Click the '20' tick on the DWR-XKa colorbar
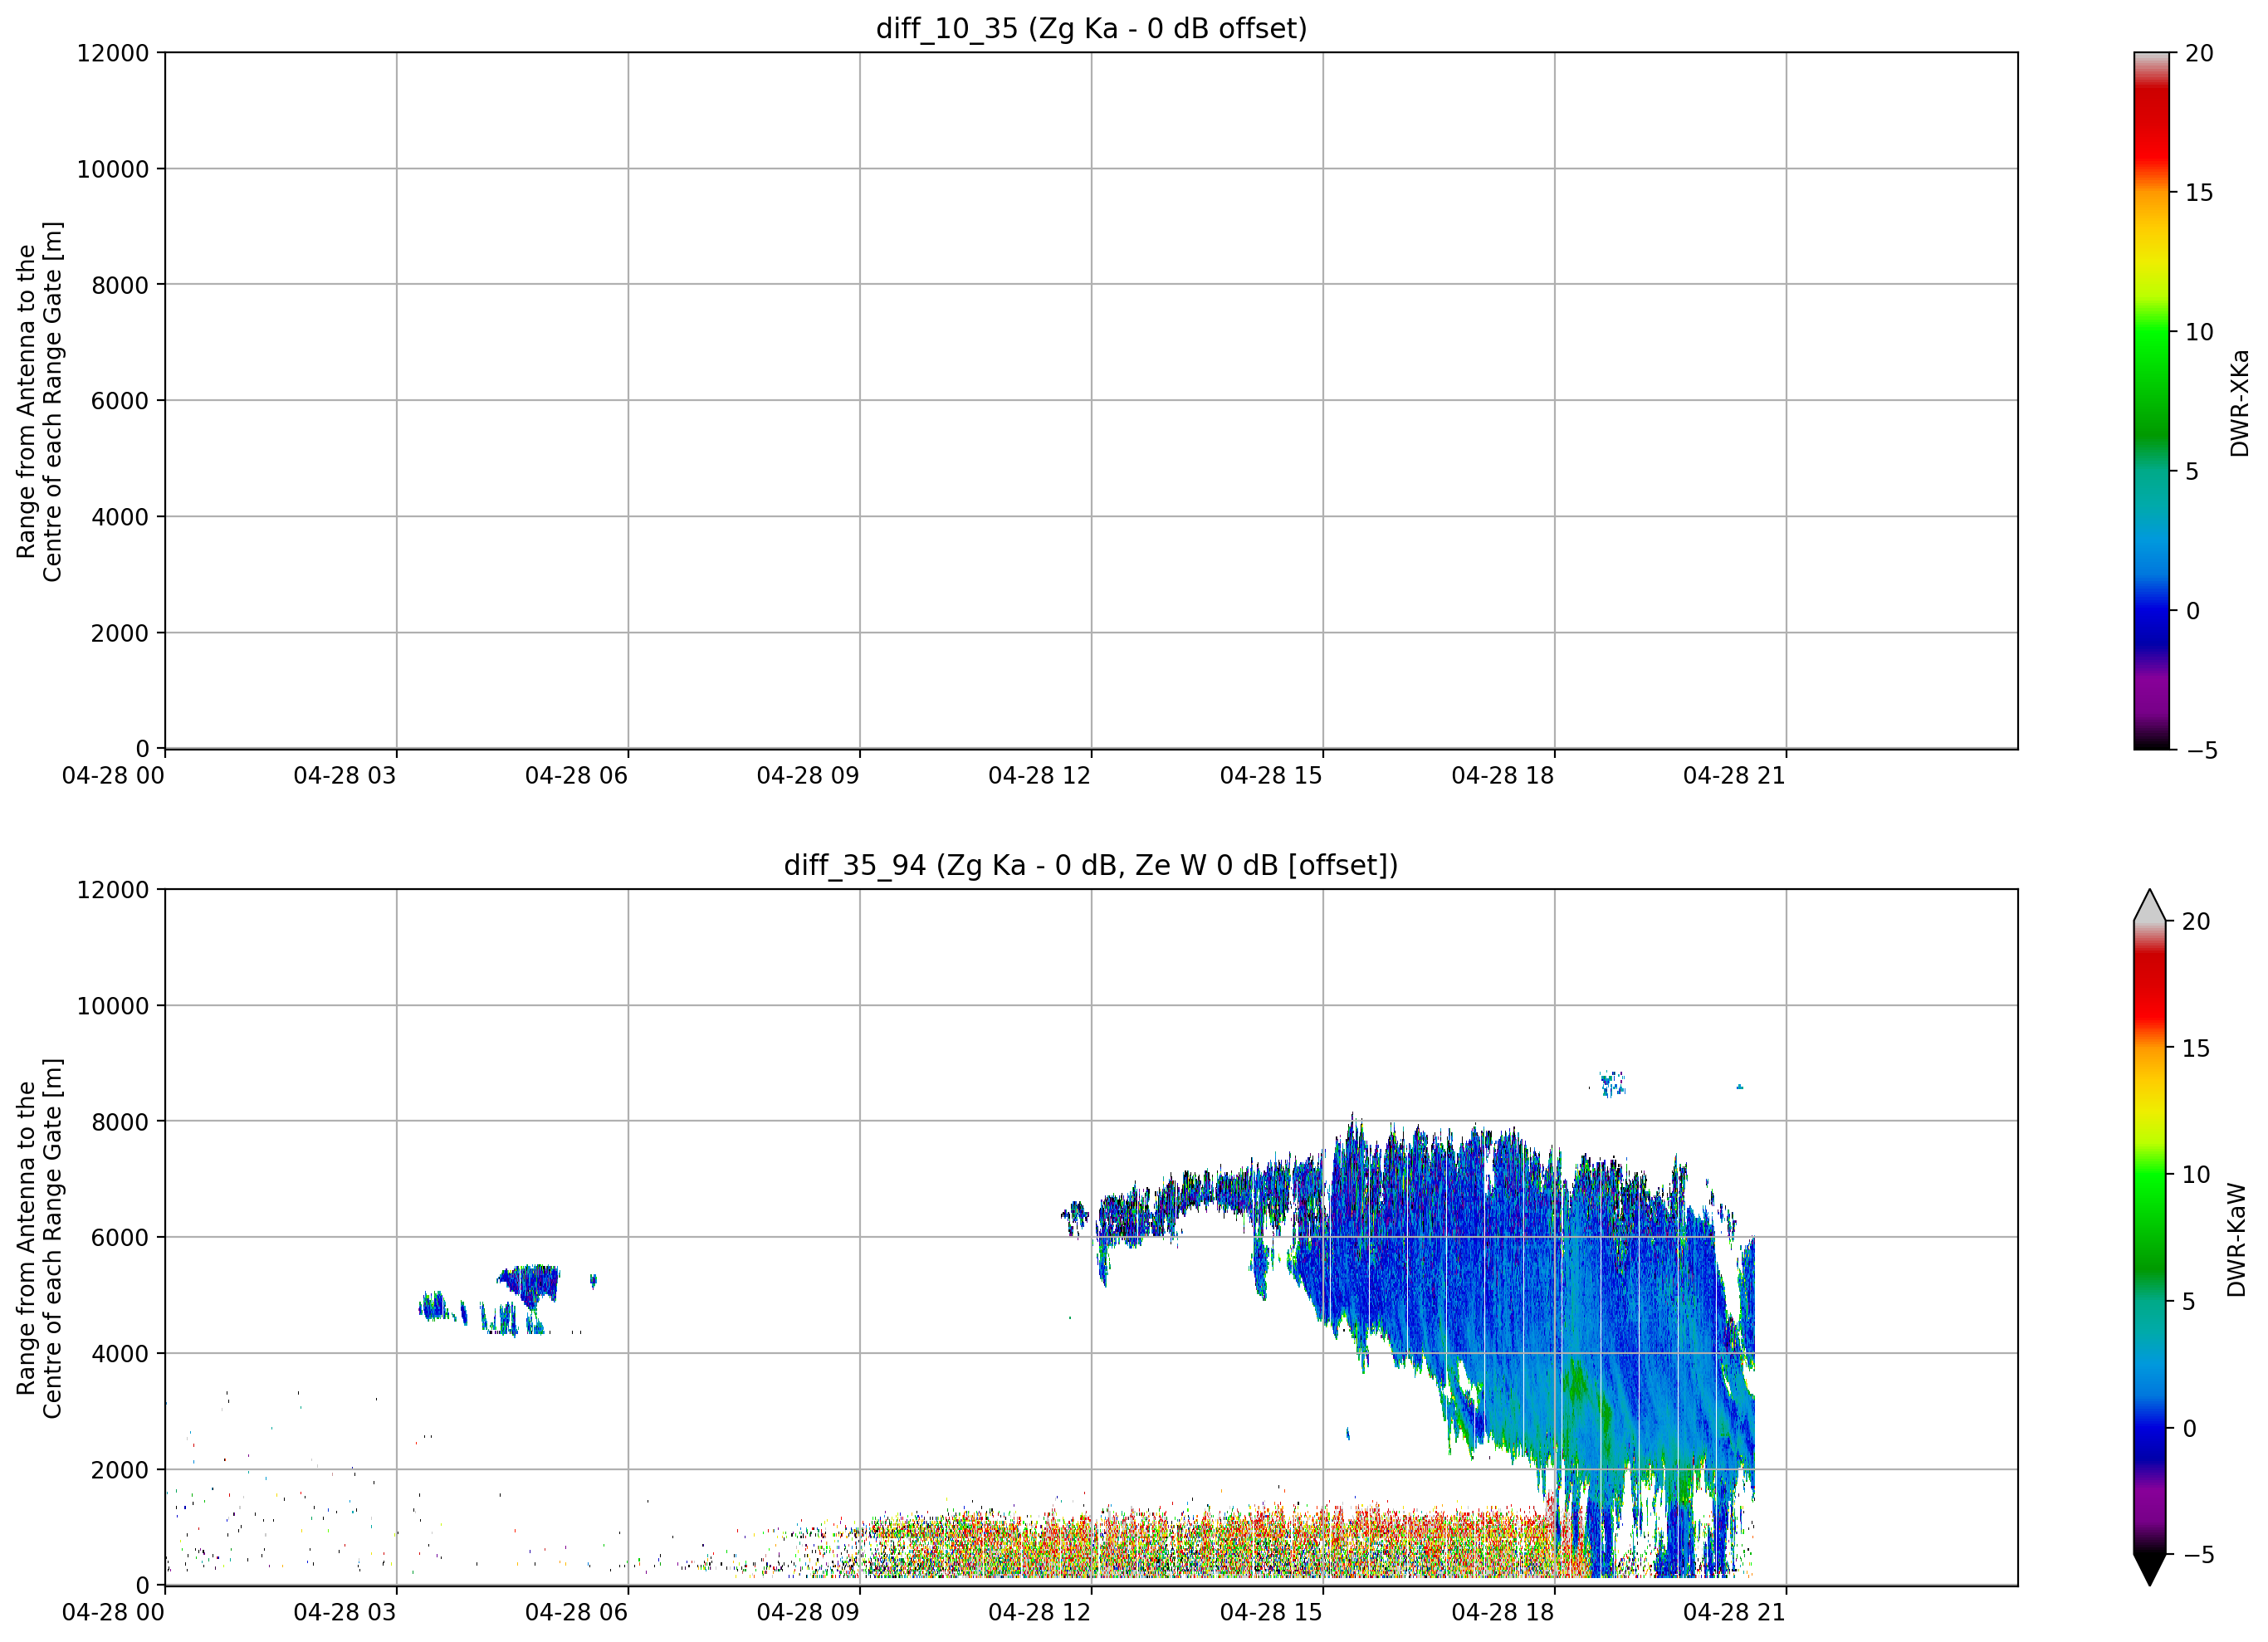 (x=2199, y=53)
